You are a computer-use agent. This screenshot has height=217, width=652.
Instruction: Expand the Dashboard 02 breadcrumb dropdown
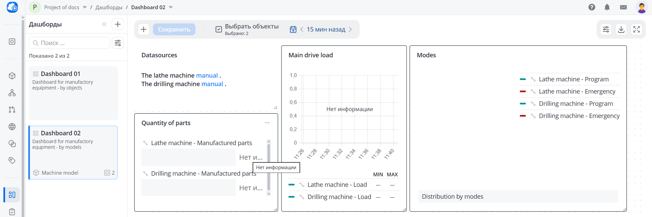click(x=171, y=7)
